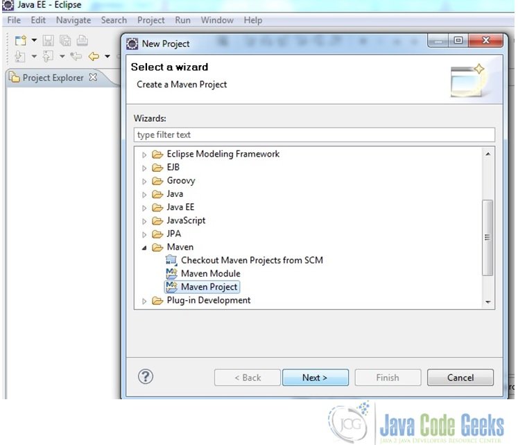
Task: Select the Eclipse Modeling Framework folder icon
Action: [x=157, y=154]
